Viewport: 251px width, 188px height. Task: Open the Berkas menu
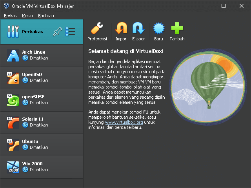pyautogui.click(x=10, y=16)
